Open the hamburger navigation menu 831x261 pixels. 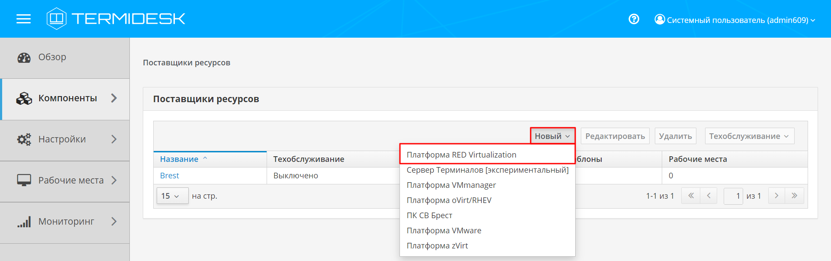(x=23, y=19)
